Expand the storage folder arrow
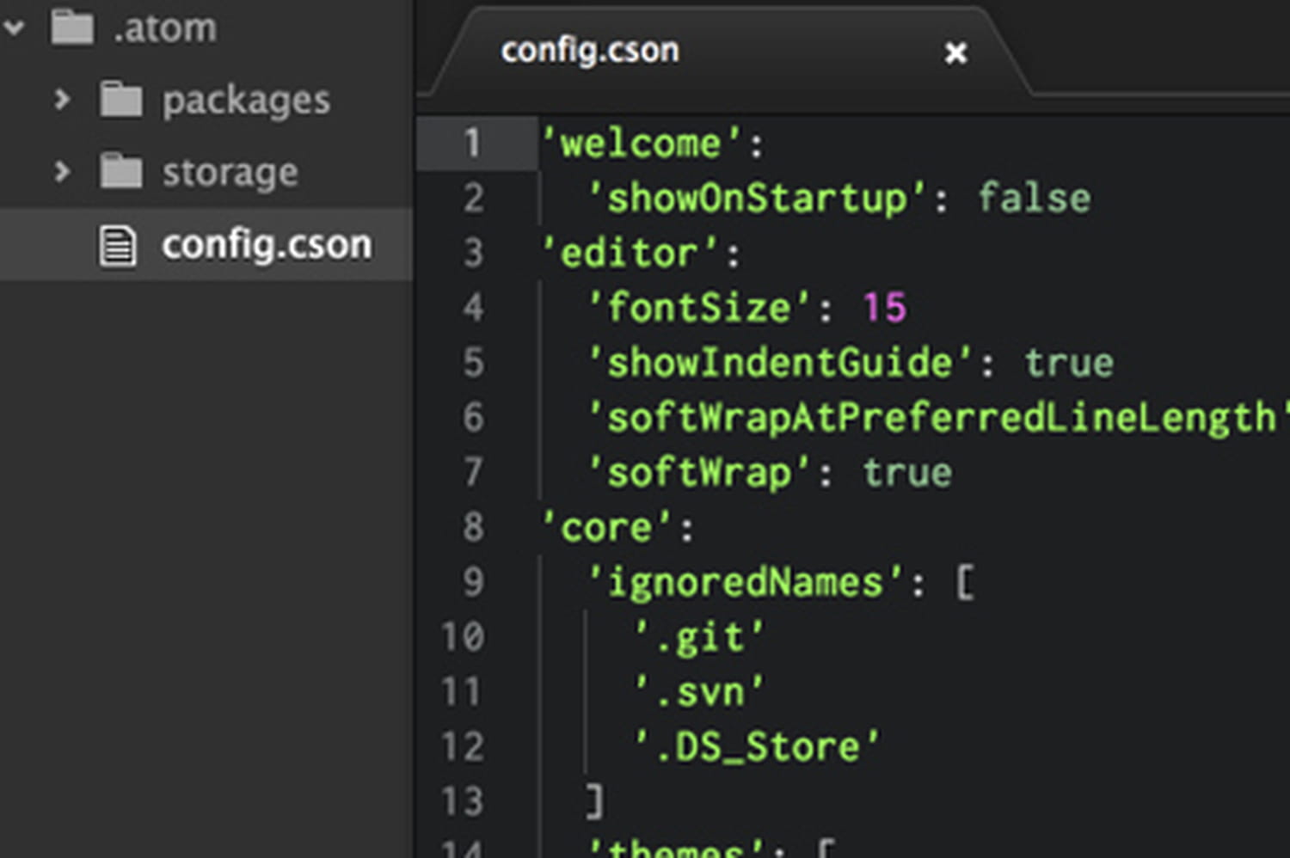This screenshot has width=1290, height=858. point(61,172)
